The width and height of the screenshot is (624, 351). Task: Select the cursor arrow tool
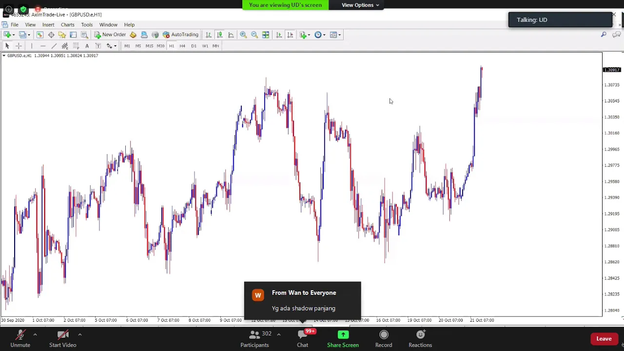pos(7,46)
